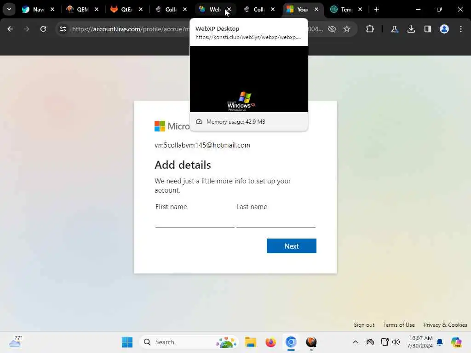This screenshot has height=353, width=471.
Task: Switch to the Tem tab
Action: pos(342,9)
